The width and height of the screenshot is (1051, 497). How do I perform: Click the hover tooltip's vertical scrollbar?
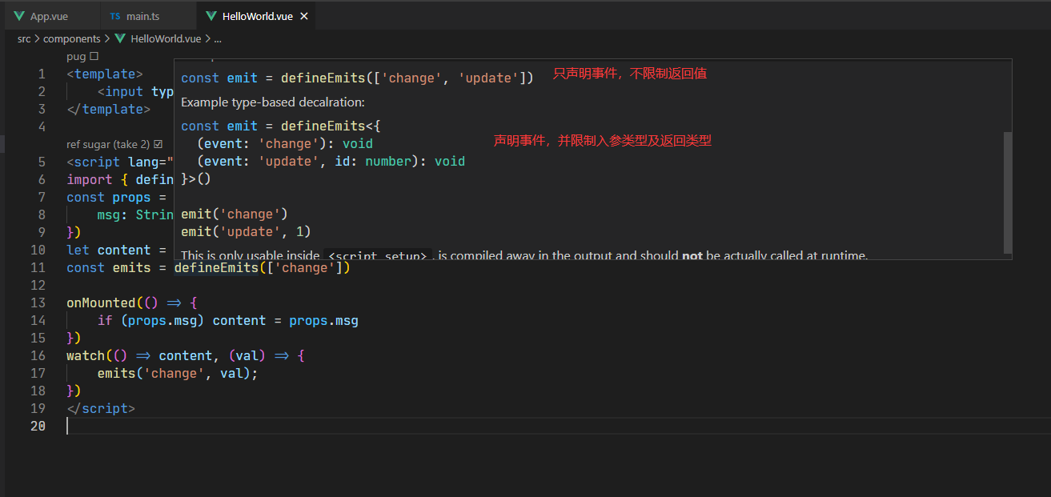tap(1007, 192)
